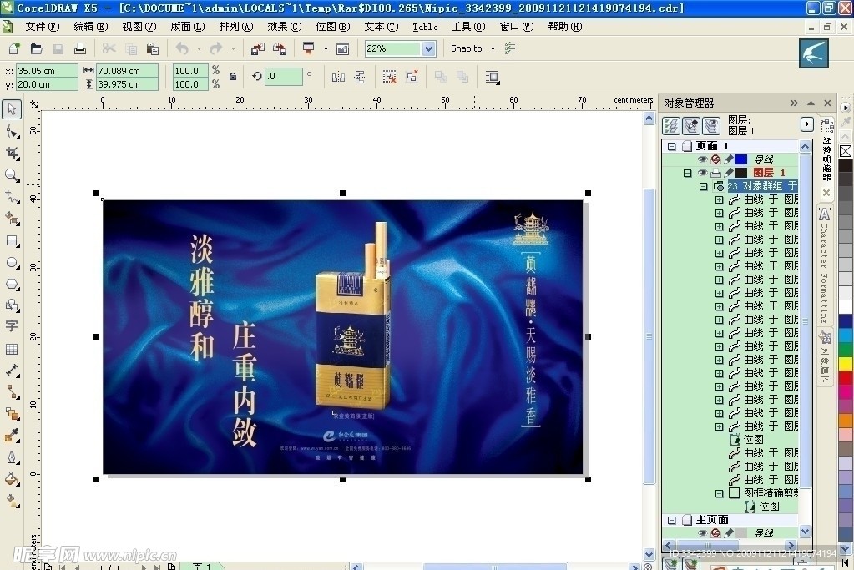Toggle lock ratio padlock
Screen dimensions: 854x570
(233, 77)
